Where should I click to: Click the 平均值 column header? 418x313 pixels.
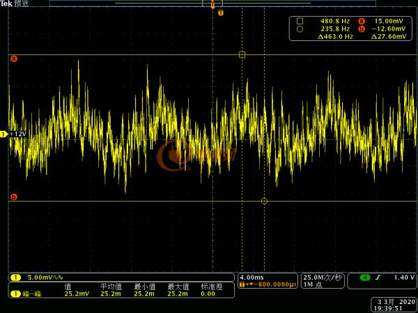pyautogui.click(x=111, y=287)
